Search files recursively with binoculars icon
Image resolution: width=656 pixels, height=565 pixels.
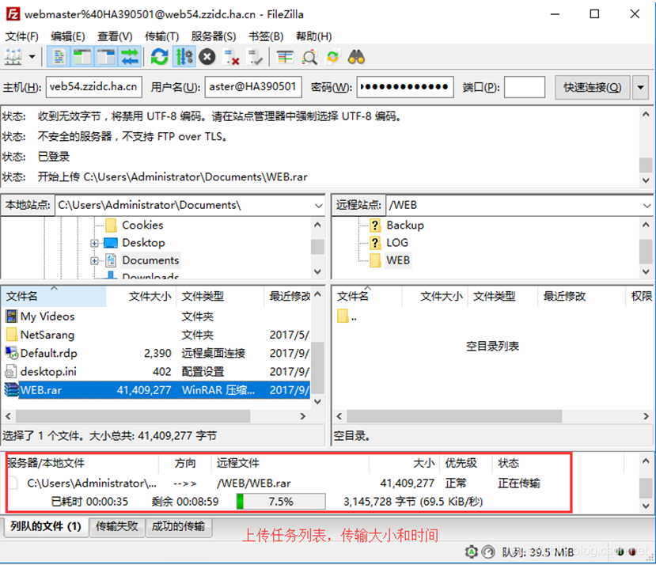[x=356, y=56]
